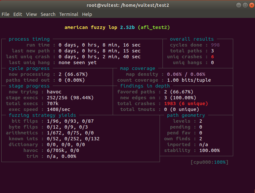The height and width of the screenshot is (193, 255).
Task: Maximize the terminal window
Action: (245, 5)
